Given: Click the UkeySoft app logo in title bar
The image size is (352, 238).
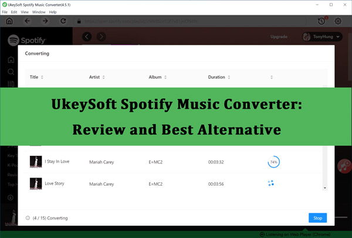Looking at the screenshot, I should (x=4, y=5).
